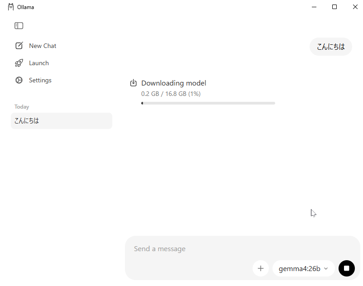Select the こんにちは chat in sidebar history
The width and height of the screenshot is (363, 286).
tap(61, 121)
